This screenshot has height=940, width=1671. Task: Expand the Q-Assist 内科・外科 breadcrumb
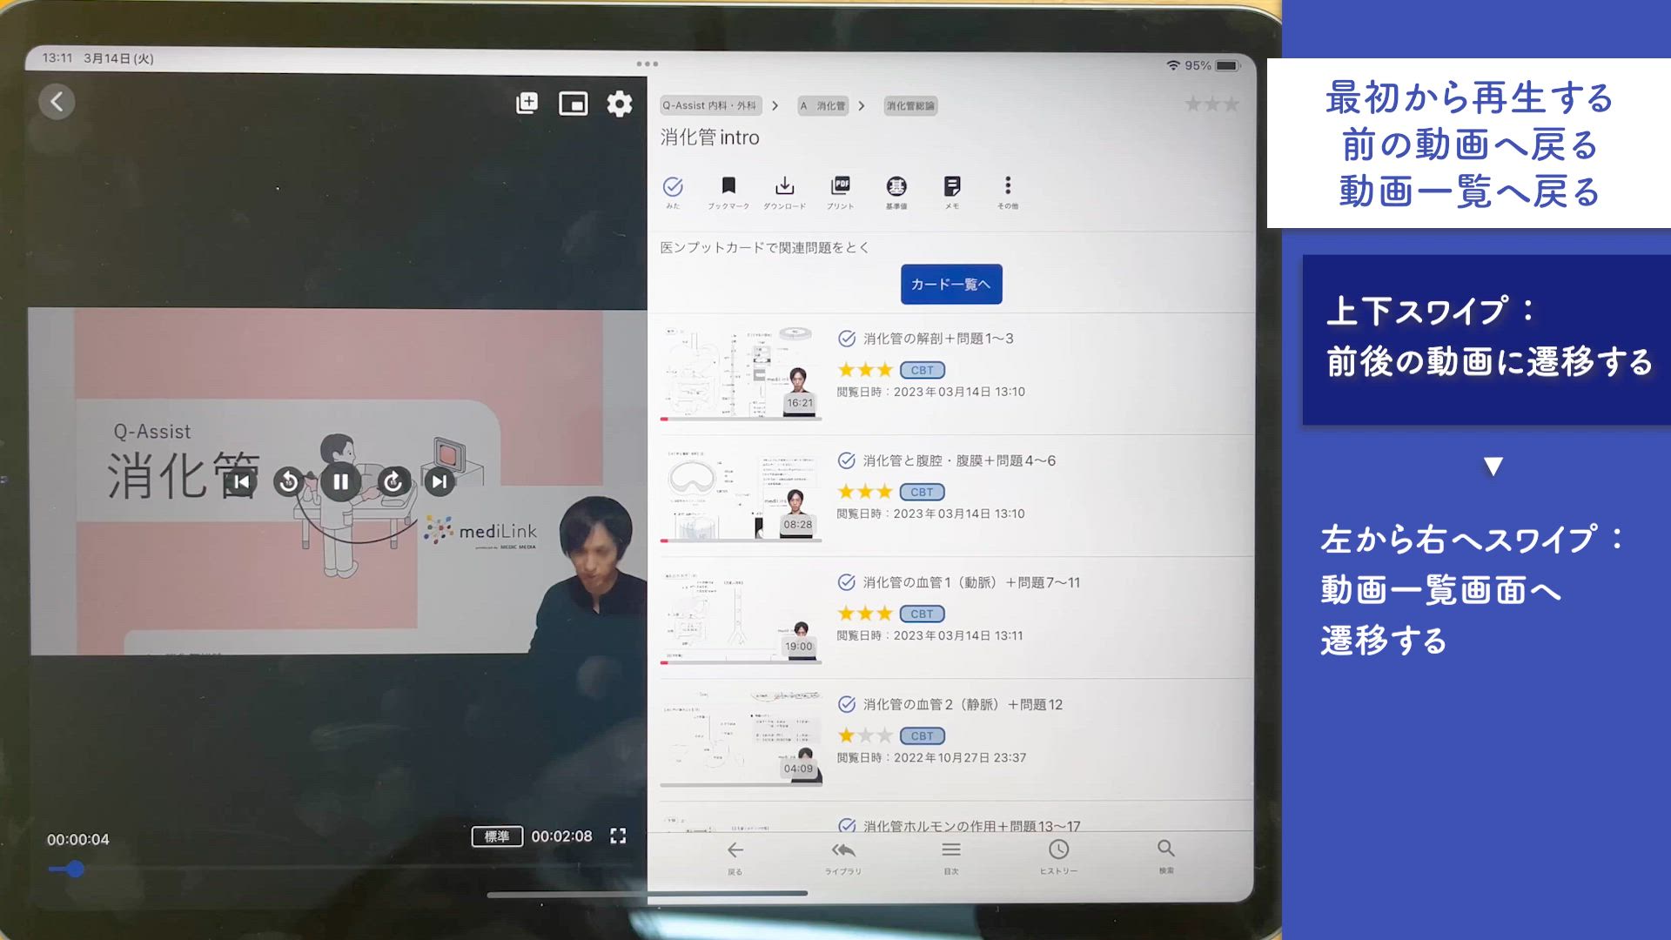[709, 105]
